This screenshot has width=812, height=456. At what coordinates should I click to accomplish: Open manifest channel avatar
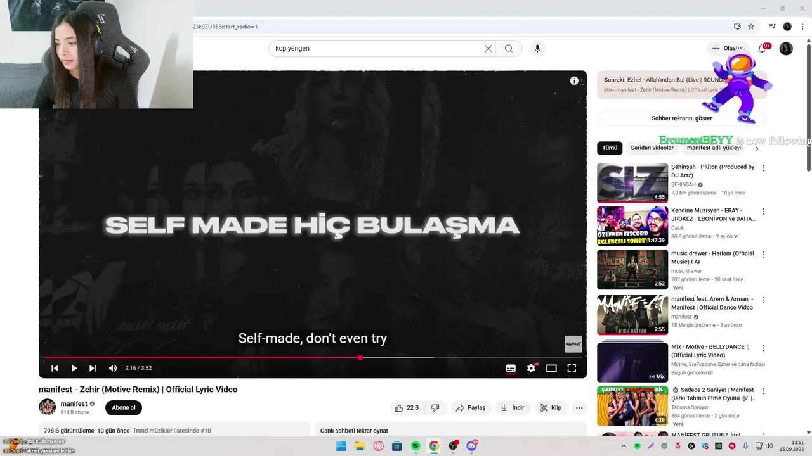coord(47,407)
